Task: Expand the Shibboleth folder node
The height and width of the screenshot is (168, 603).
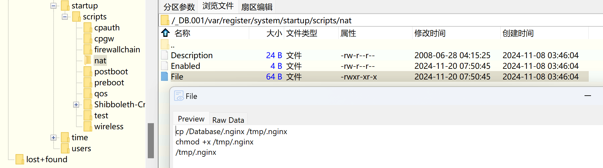Action: tap(76, 105)
